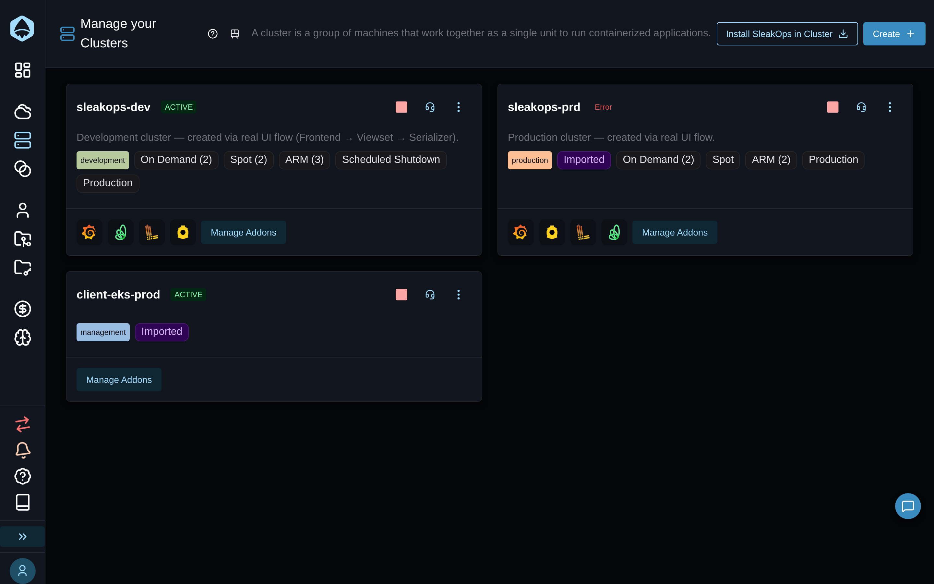Screen dimensions: 934x584
Task: Click the Create button
Action: 894,34
